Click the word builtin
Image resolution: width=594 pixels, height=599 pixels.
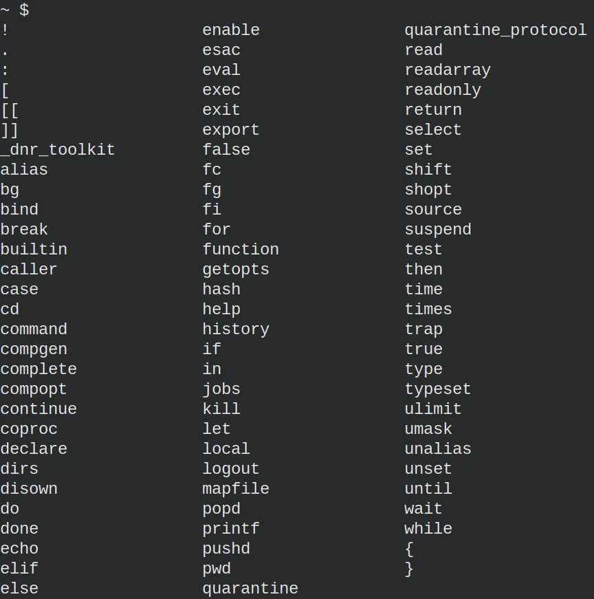click(x=34, y=250)
